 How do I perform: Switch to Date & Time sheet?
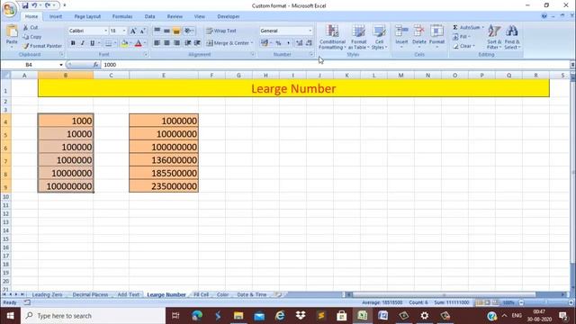point(252,294)
